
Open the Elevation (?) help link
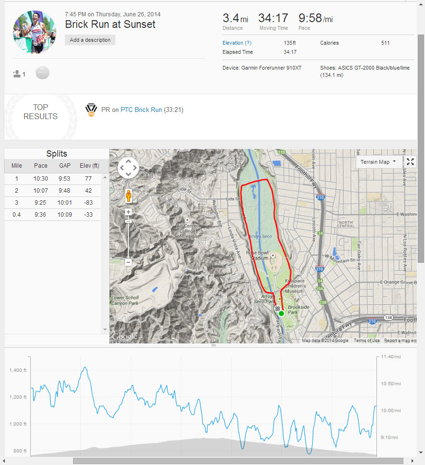click(x=237, y=43)
